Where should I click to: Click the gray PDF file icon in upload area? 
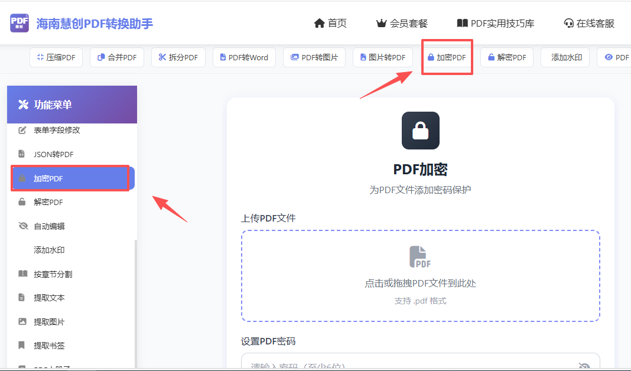pos(419,257)
